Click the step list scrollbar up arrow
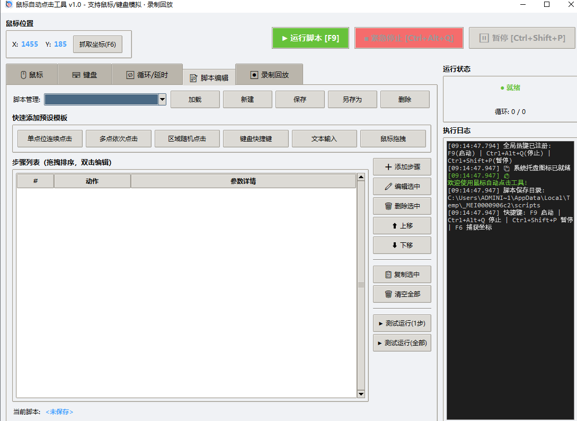The image size is (577, 421). click(361, 177)
